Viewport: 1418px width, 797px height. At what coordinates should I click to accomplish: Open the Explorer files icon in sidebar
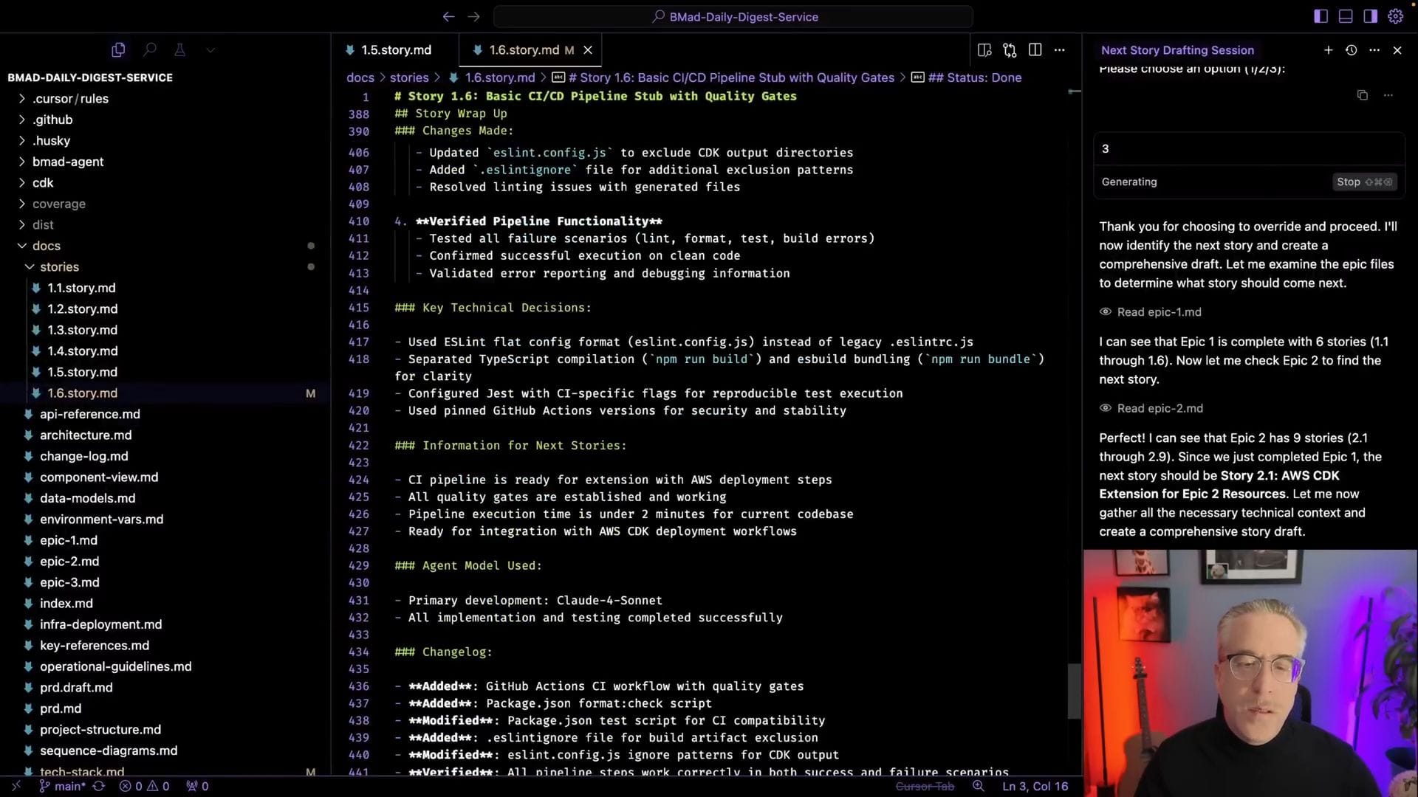(118, 50)
